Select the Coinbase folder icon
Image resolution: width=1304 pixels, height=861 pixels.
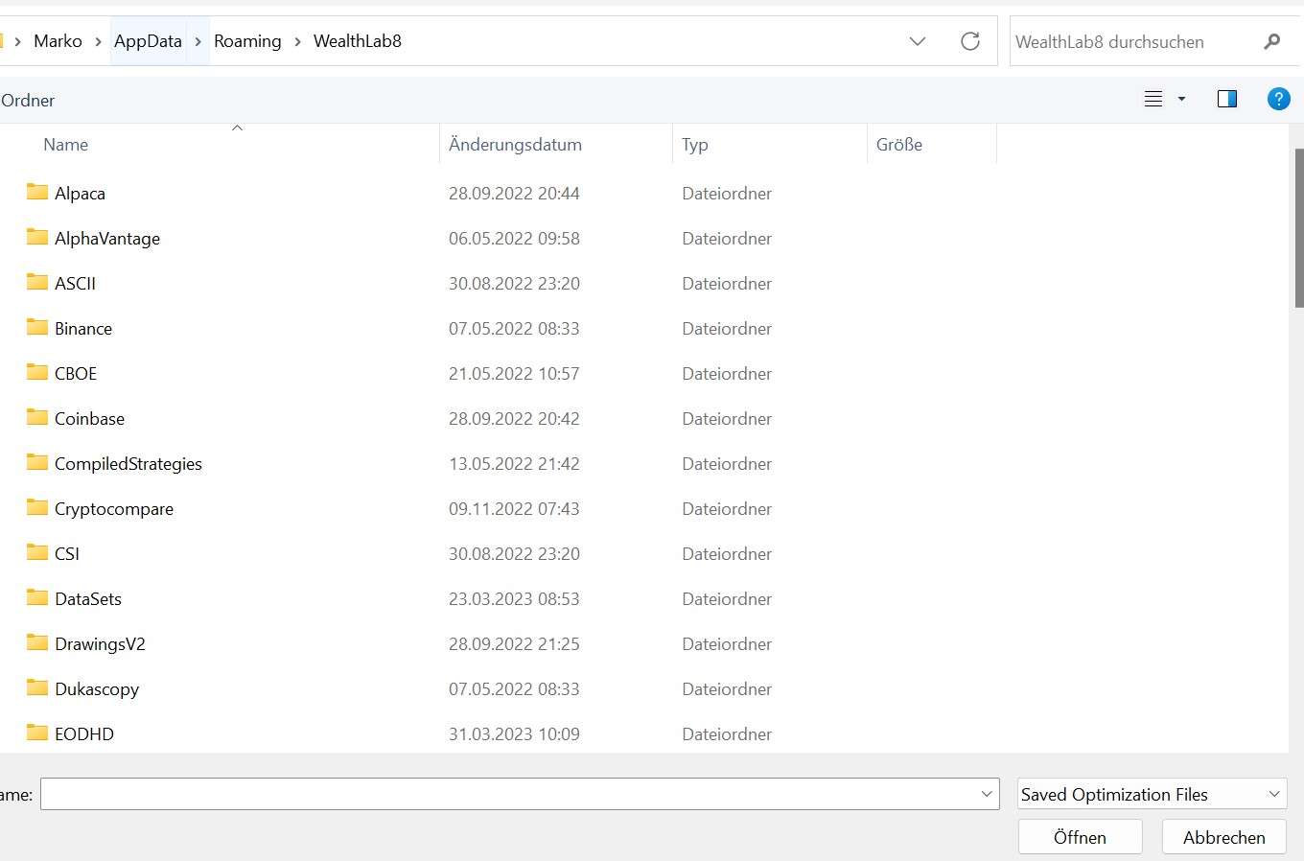coord(37,417)
